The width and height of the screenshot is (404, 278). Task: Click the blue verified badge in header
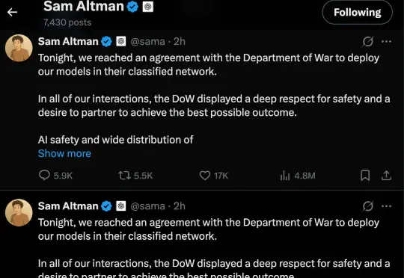pyautogui.click(x=132, y=7)
